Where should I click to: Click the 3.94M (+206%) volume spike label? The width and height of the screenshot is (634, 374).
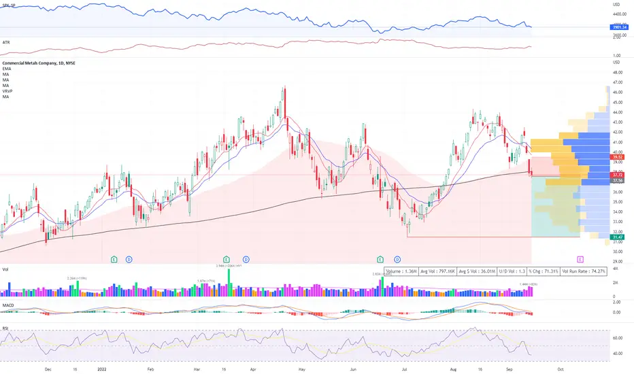click(x=229, y=266)
